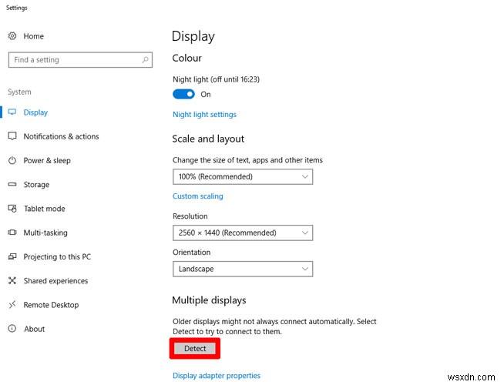The width and height of the screenshot is (504, 385).
Task: Turn off the Night light toggle
Action: tap(183, 94)
